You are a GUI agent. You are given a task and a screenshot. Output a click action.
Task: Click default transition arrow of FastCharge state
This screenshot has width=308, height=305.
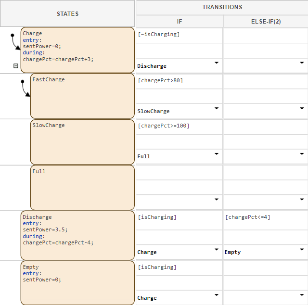click(26, 88)
